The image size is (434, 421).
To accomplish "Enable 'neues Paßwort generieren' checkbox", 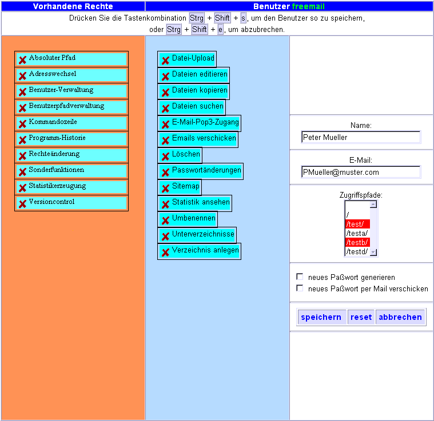I will coord(300,277).
